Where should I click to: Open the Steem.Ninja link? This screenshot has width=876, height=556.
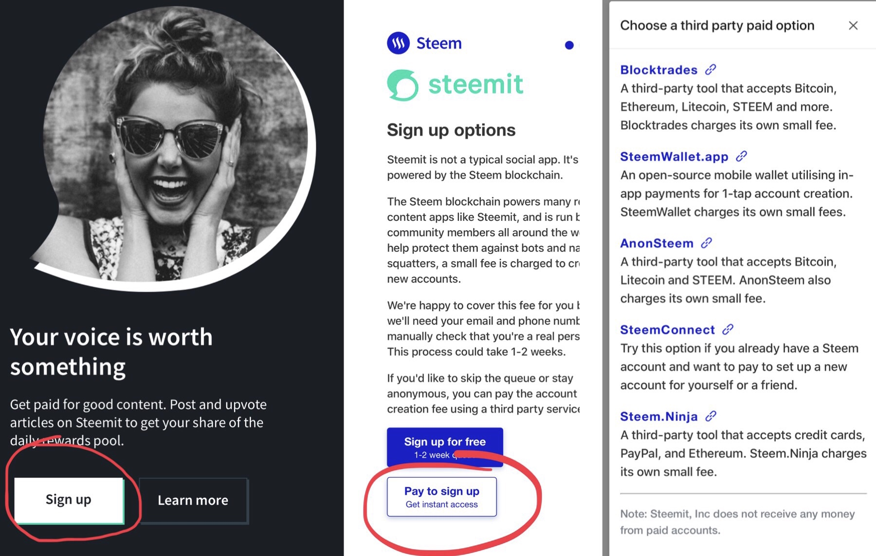click(x=658, y=416)
